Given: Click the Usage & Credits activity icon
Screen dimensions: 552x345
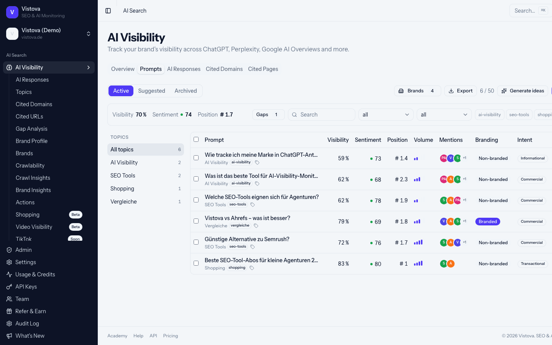Looking at the screenshot, I should (9, 274).
